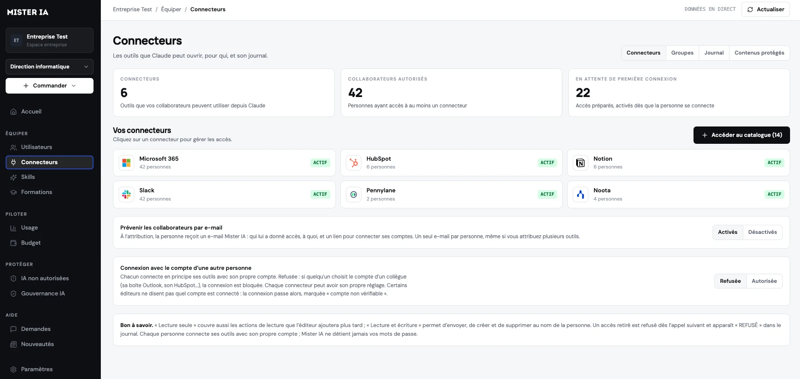This screenshot has height=379, width=800.
Task: Click Entreprise Test breadcrumb link
Action: pos(132,10)
